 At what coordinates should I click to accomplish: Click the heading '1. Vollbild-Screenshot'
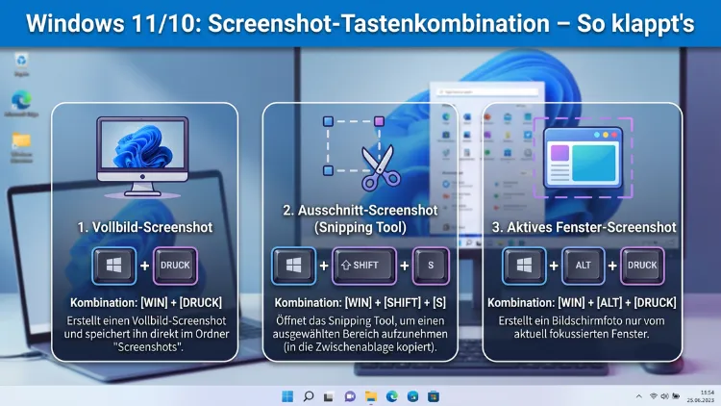145,227
